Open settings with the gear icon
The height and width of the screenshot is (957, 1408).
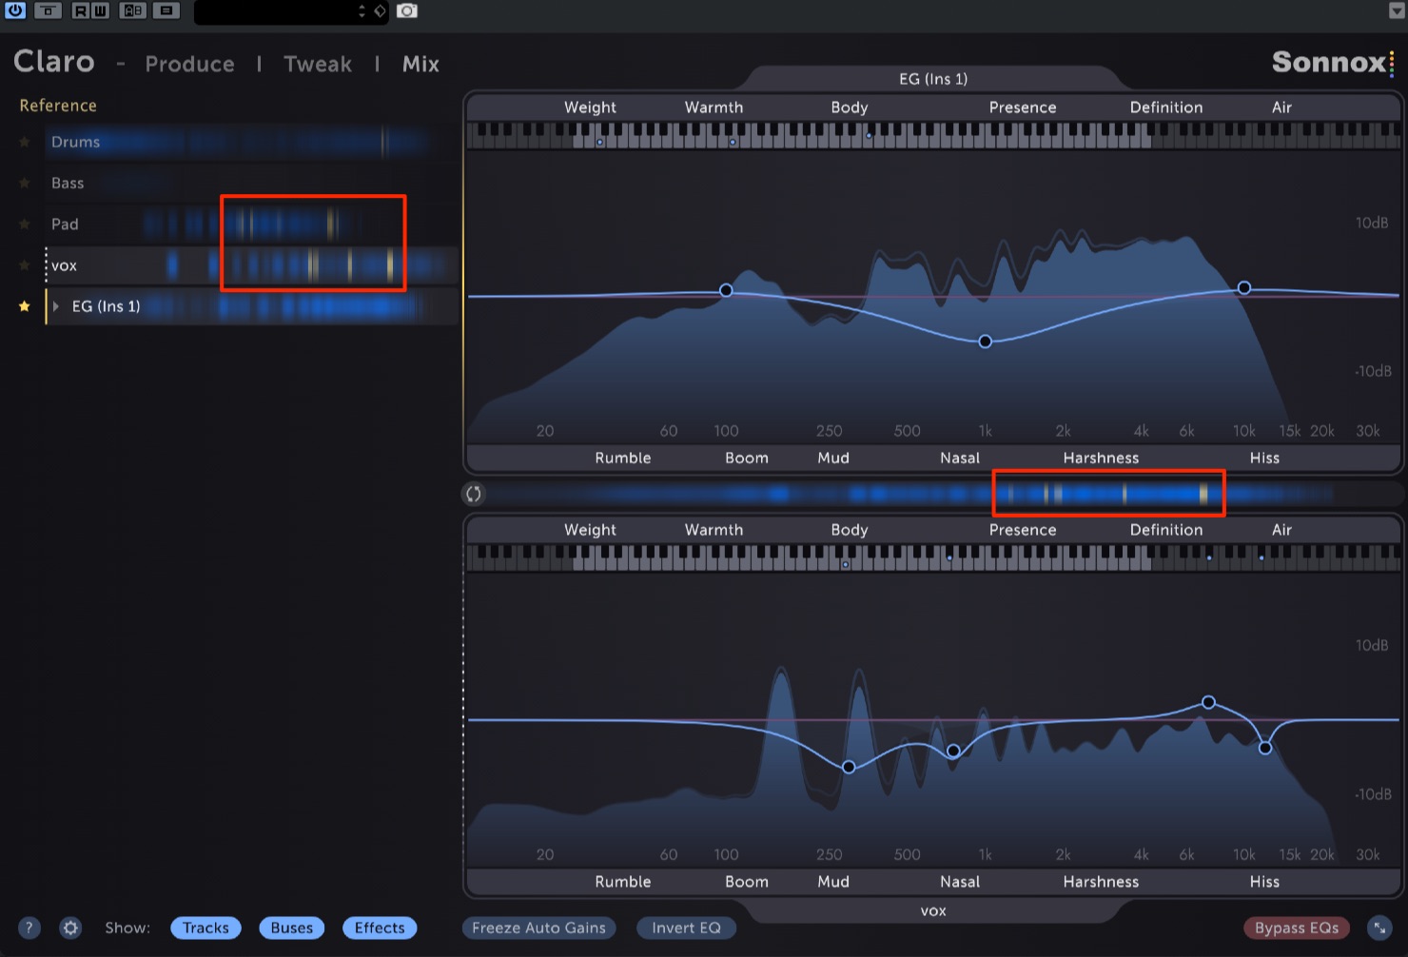70,928
